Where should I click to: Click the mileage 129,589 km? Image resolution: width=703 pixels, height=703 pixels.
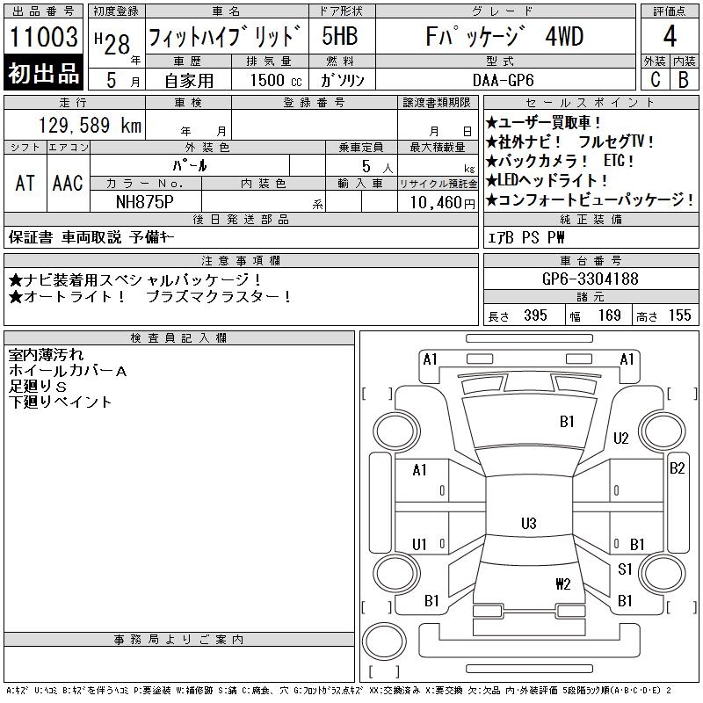pyautogui.click(x=90, y=125)
